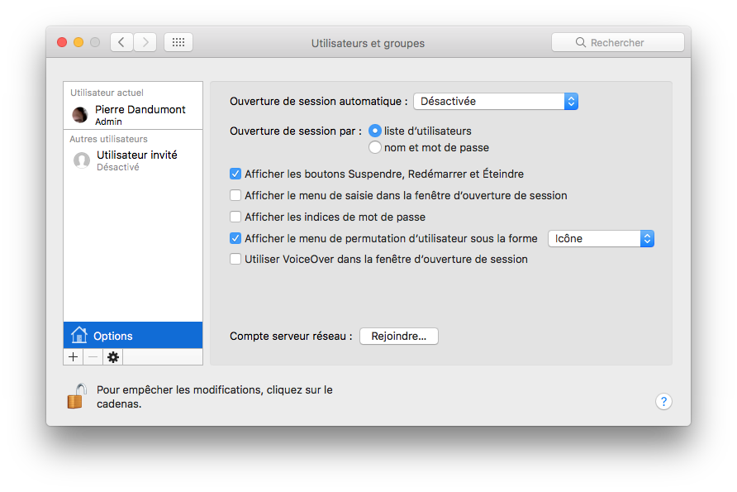Click 'Désactivé' status under Utilisateur invité
737x492 pixels.
[x=118, y=168]
